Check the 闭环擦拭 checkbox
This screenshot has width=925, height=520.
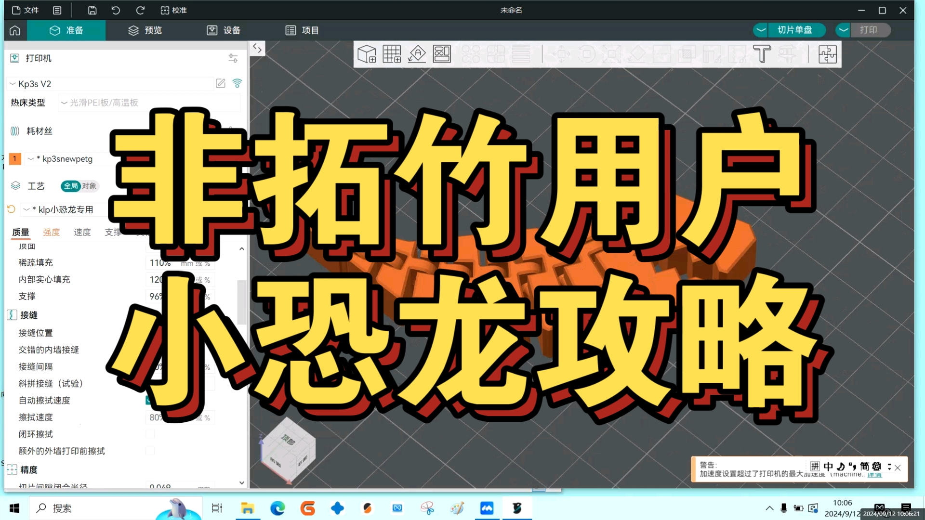coord(150,434)
